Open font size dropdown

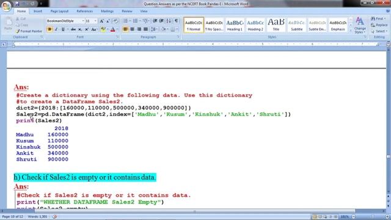click(95, 21)
